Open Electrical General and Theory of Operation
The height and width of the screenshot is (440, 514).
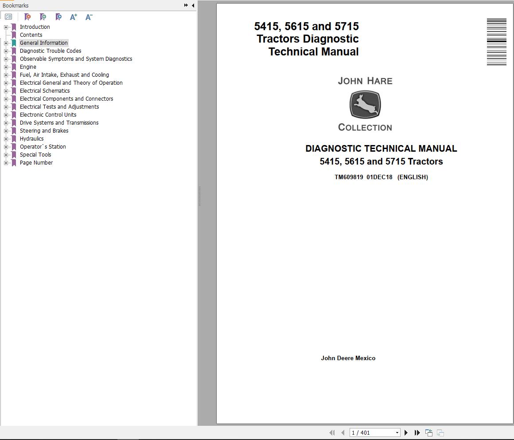tap(71, 82)
